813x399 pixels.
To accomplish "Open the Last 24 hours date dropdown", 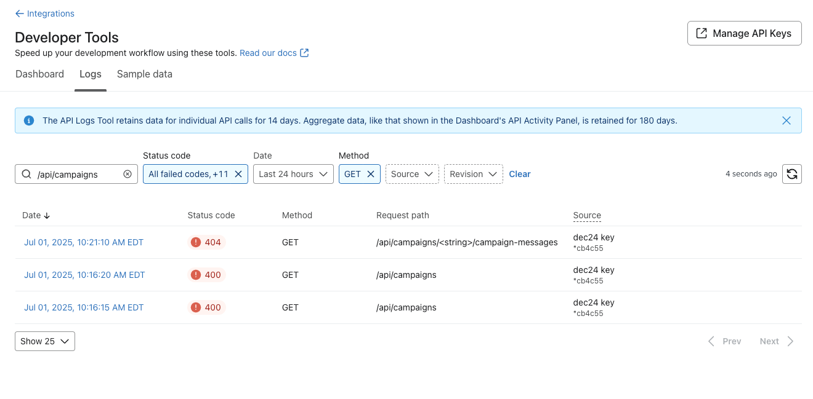I will point(293,174).
